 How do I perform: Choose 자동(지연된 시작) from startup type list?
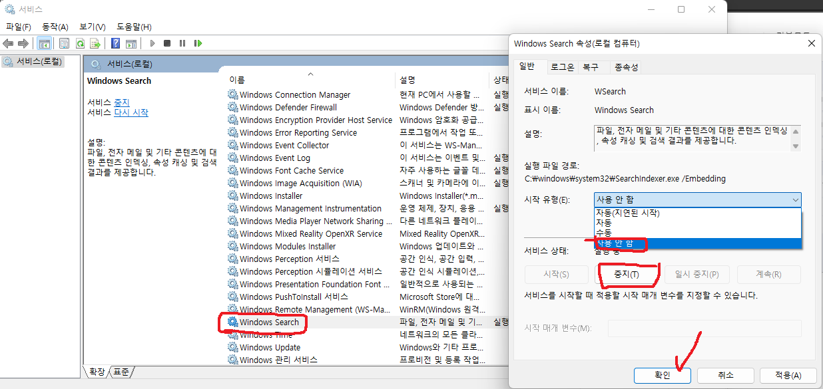(x=697, y=213)
